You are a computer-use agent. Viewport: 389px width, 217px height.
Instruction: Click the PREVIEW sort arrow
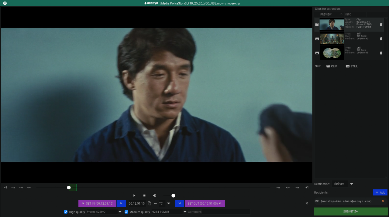point(341,15)
